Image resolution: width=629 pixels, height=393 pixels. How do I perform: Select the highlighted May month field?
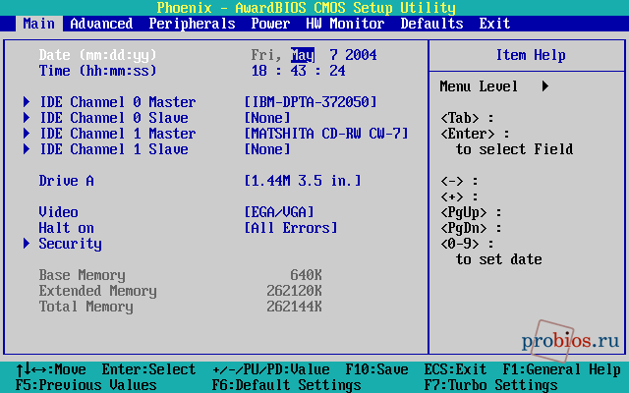(x=303, y=55)
